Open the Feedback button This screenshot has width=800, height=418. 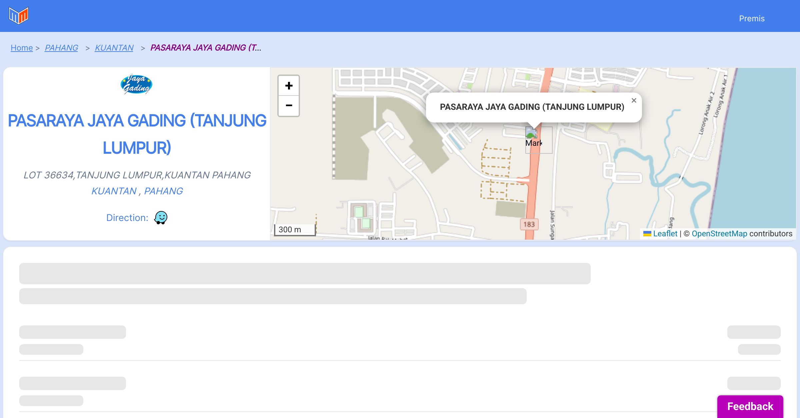click(750, 406)
